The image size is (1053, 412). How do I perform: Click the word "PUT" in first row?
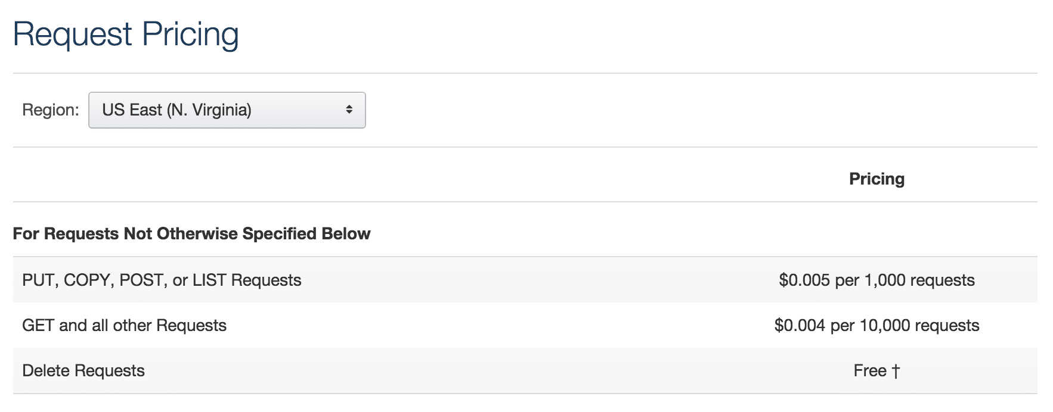[x=38, y=280]
